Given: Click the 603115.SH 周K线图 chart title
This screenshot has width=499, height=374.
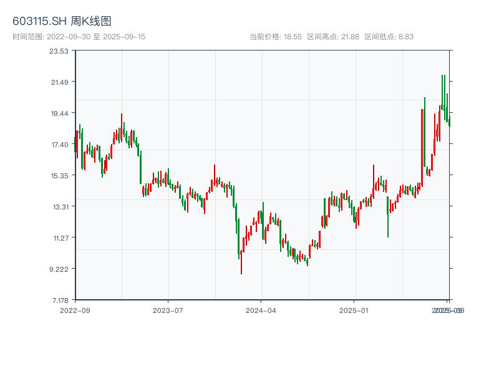Looking at the screenshot, I should point(62,22).
